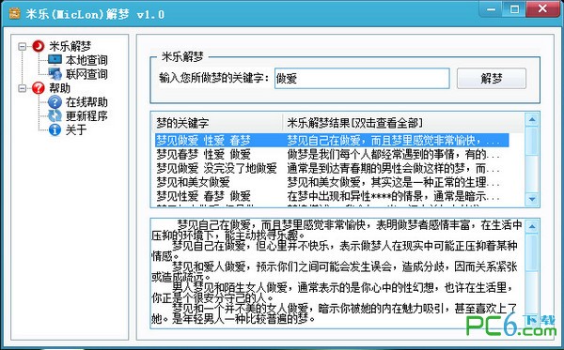Click the detail pane scroll up arrow
The image size is (564, 350).
[x=532, y=226]
